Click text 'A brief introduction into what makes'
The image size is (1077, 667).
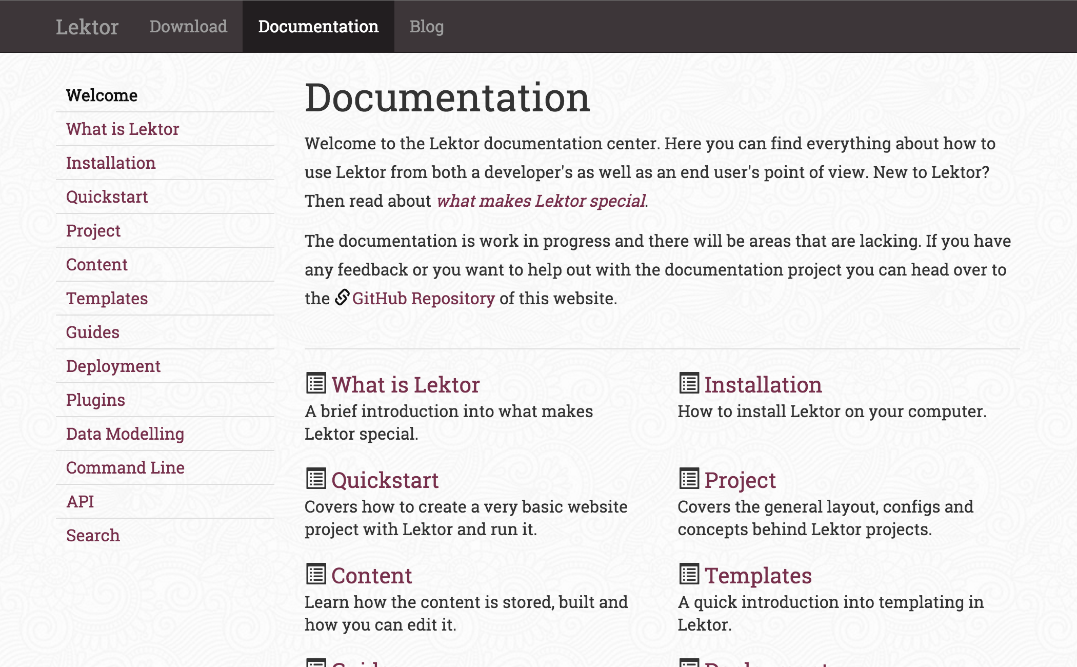tap(449, 411)
